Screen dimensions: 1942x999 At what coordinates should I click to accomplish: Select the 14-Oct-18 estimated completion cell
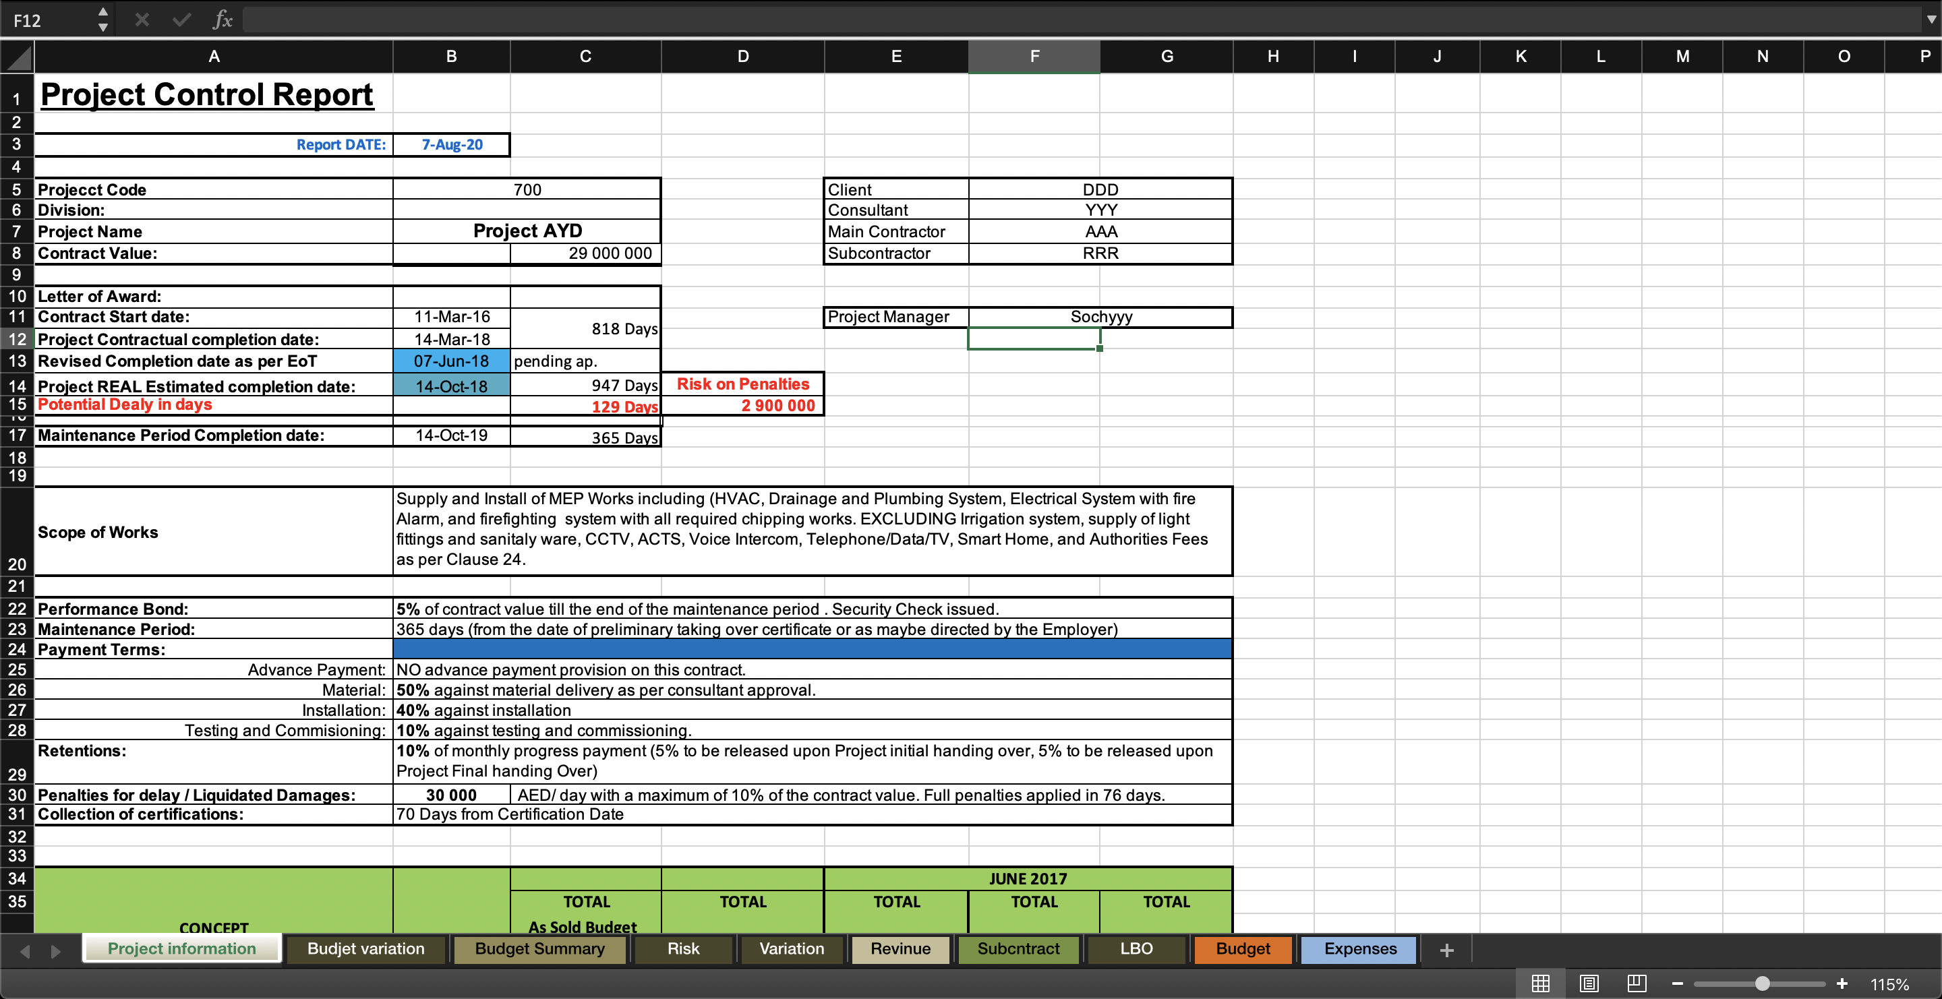(x=452, y=386)
